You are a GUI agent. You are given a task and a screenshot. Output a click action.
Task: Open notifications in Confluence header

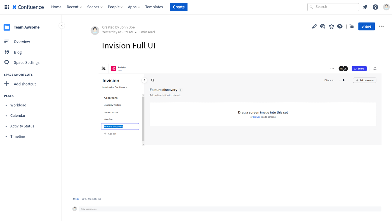coord(365,7)
